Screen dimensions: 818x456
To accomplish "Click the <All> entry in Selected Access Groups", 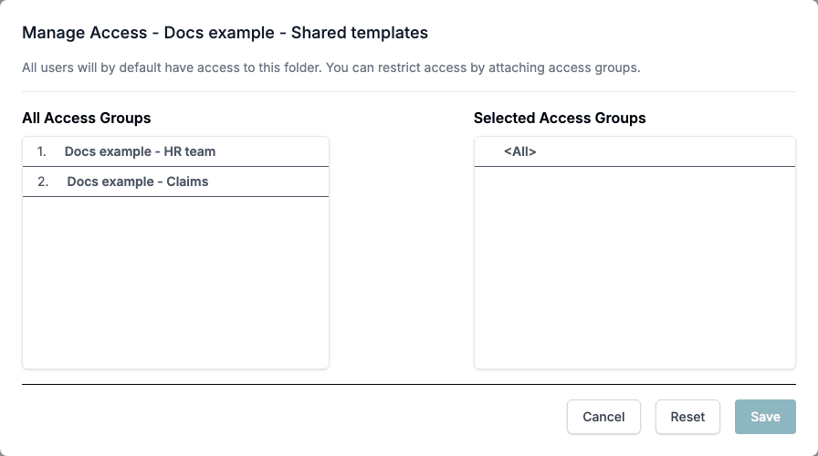I will click(634, 151).
